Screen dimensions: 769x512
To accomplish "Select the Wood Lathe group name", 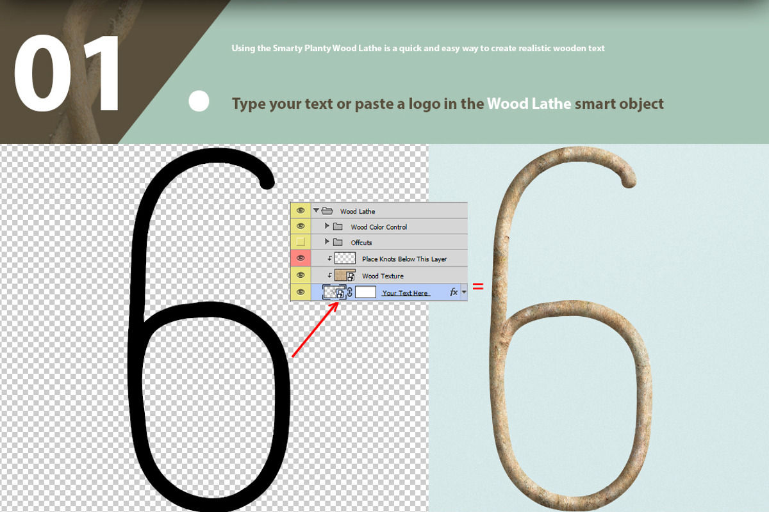I will point(358,211).
